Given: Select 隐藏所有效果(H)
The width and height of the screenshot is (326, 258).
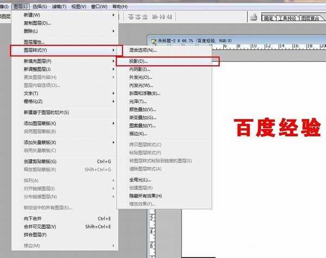Looking at the screenshot, I should click(164, 196).
